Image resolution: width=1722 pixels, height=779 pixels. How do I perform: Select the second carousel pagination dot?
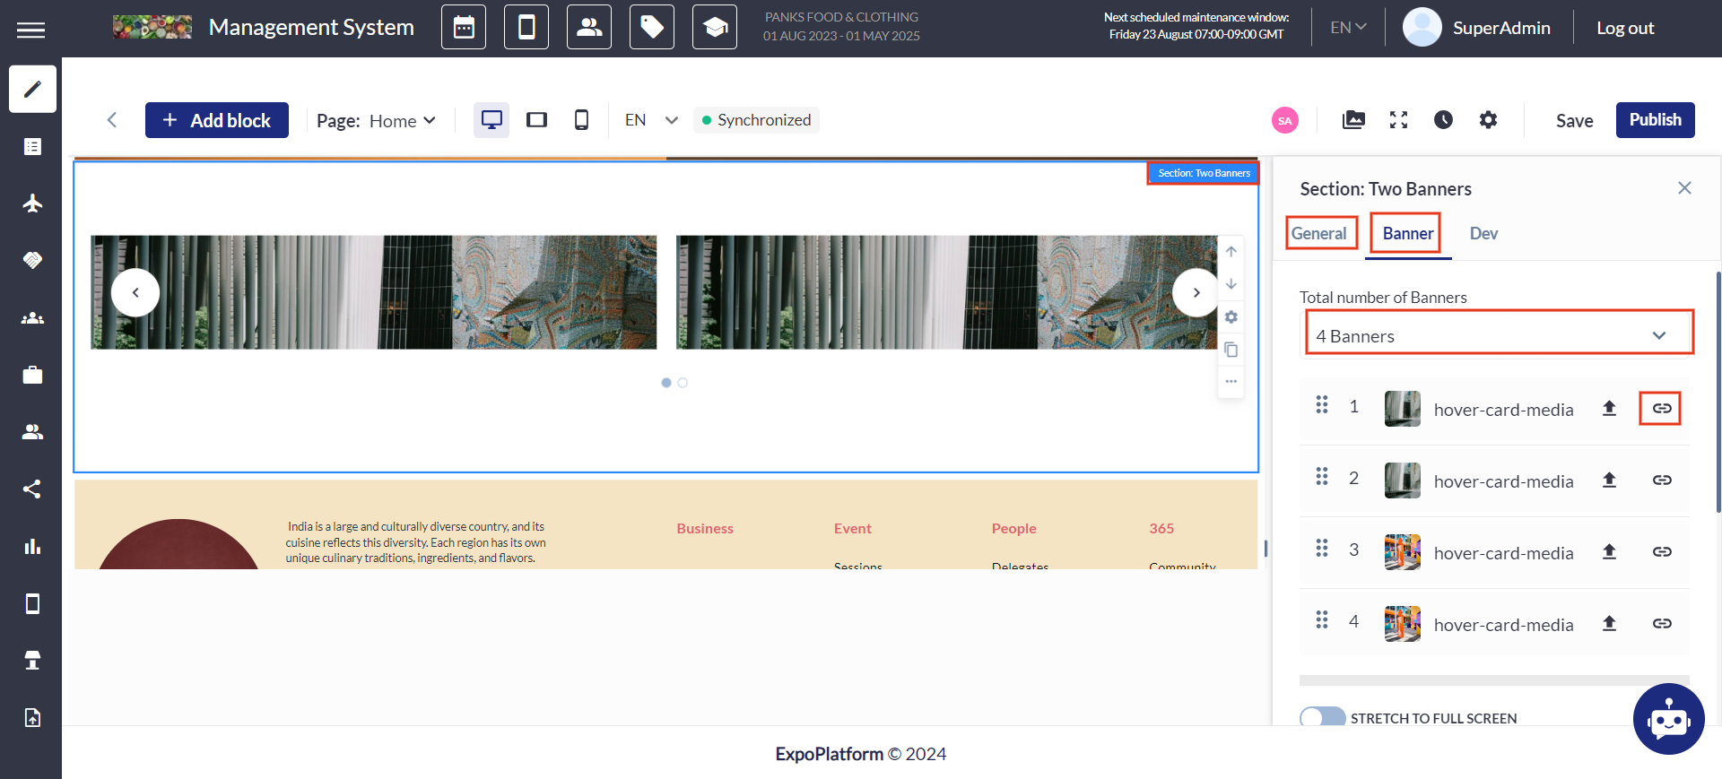click(683, 383)
